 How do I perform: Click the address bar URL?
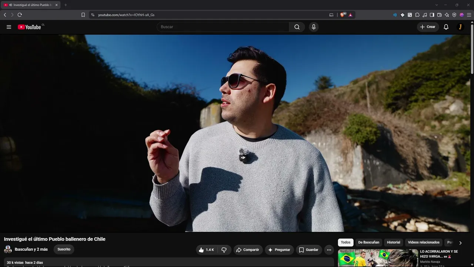pyautogui.click(x=126, y=15)
